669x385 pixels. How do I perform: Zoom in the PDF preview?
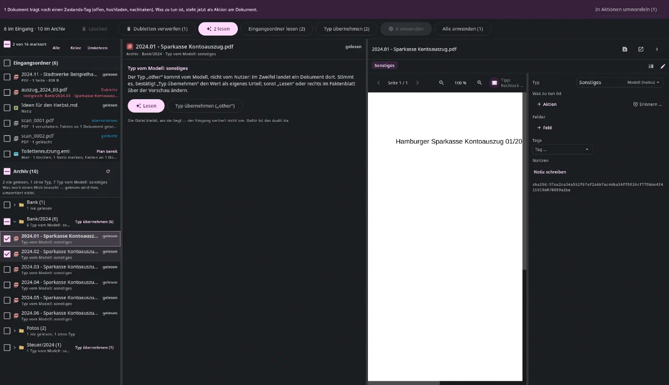pyautogui.click(x=480, y=82)
